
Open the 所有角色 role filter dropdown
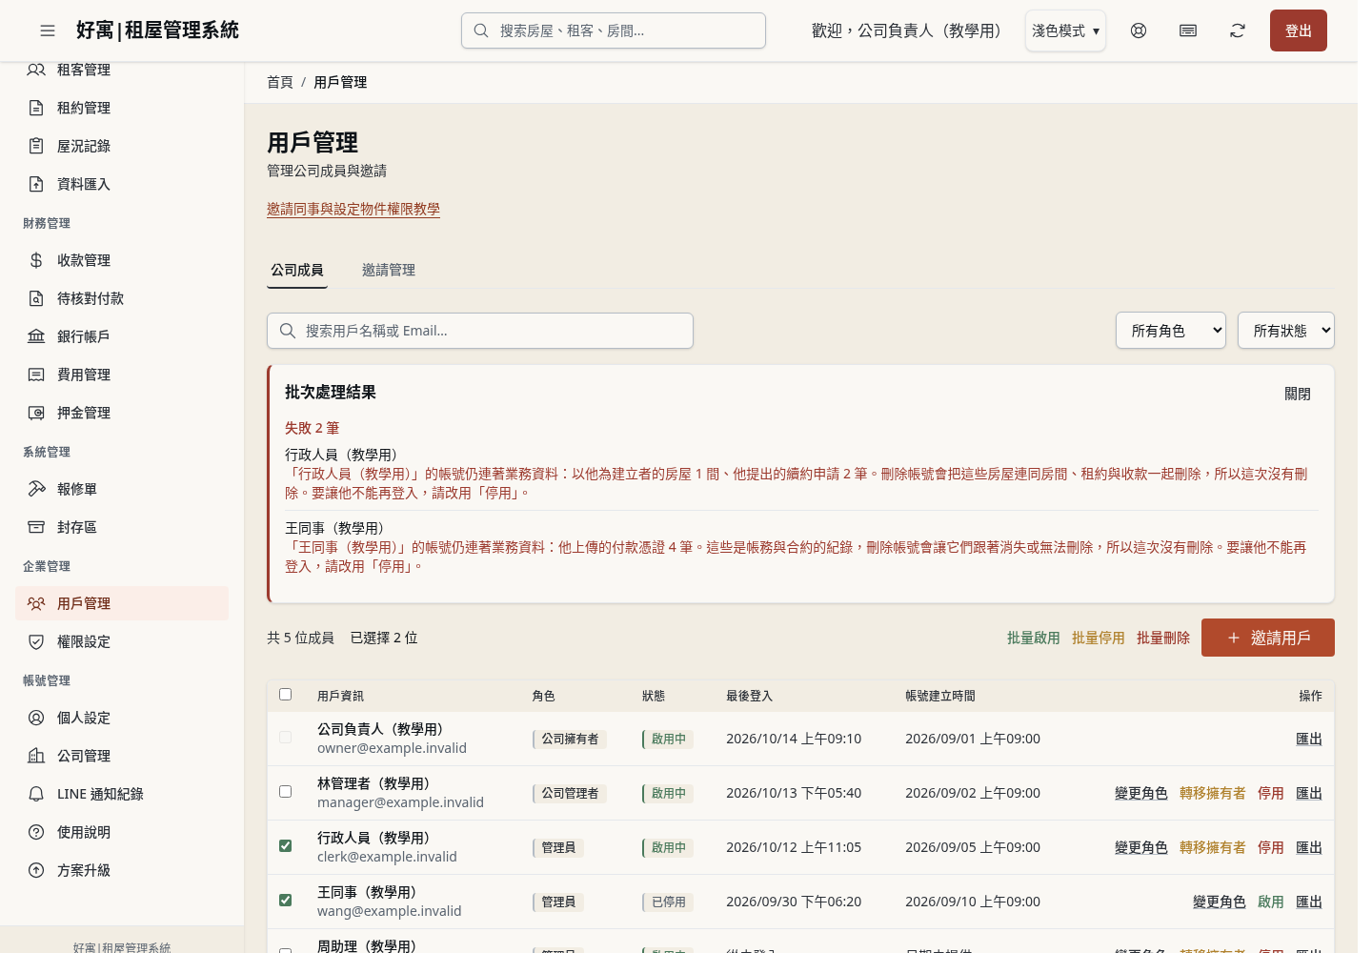click(x=1171, y=331)
